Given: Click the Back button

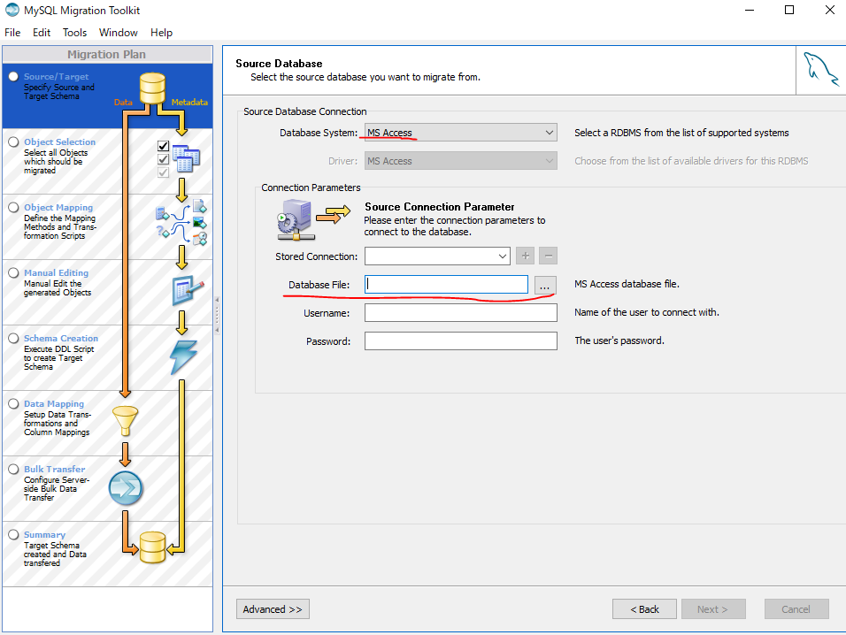Looking at the screenshot, I should coord(644,609).
